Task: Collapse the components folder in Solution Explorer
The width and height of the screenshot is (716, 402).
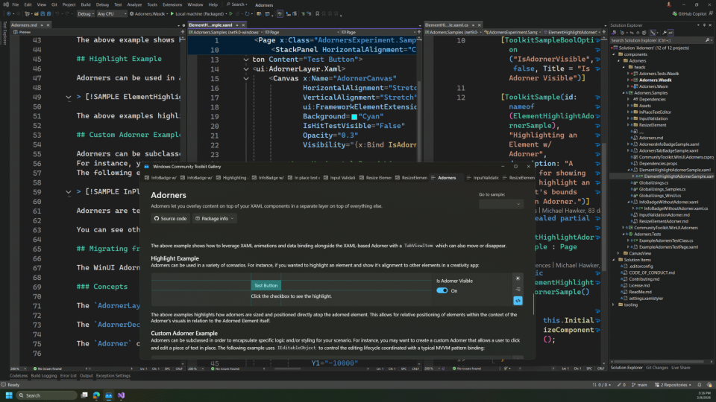Action: tap(614, 54)
